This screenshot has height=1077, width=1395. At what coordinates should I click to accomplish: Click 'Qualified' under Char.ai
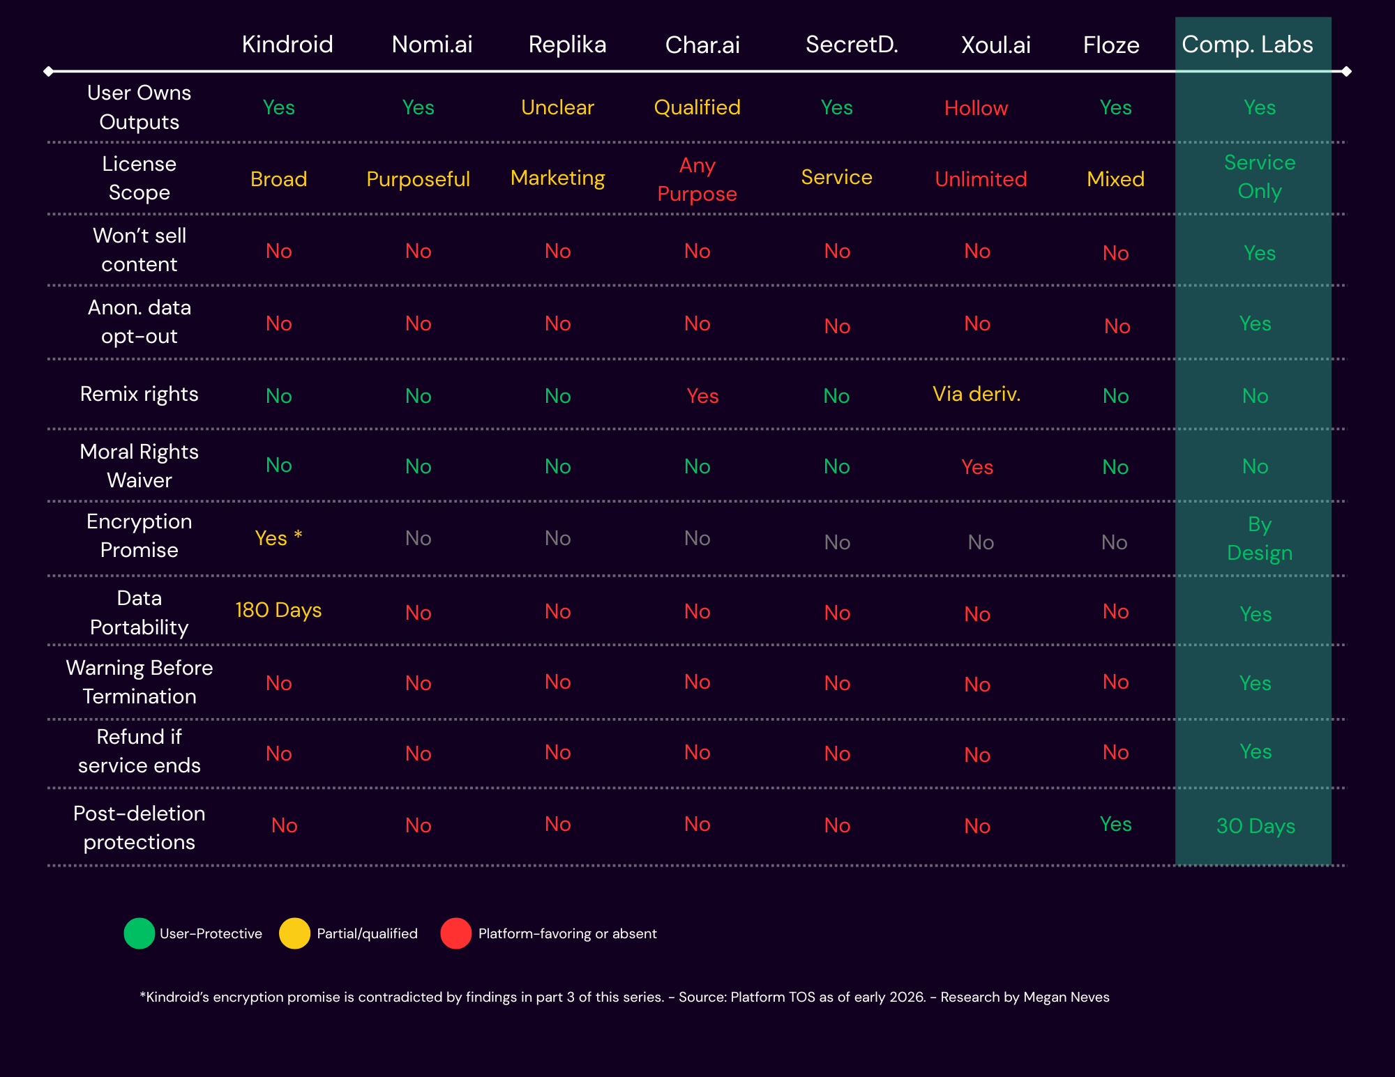[697, 107]
